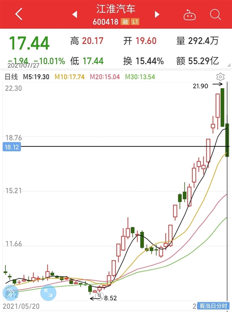Screen dimensions: 232x312
Task: Tap the M5:19.30 moving average indicator
Action: point(36,77)
